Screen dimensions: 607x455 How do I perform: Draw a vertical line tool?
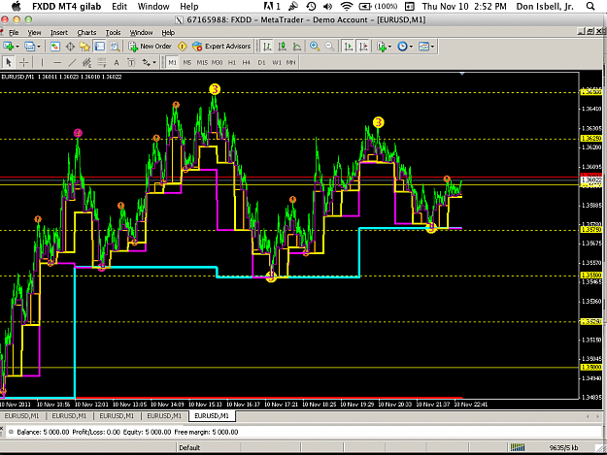[42, 62]
